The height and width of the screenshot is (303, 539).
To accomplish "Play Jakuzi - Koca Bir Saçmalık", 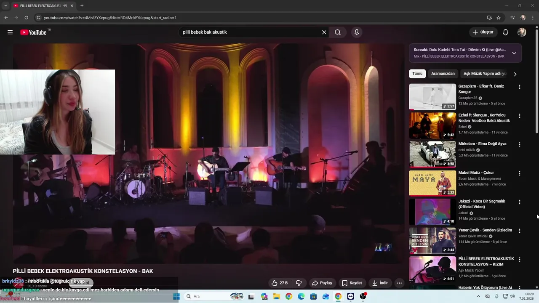I will click(x=432, y=212).
